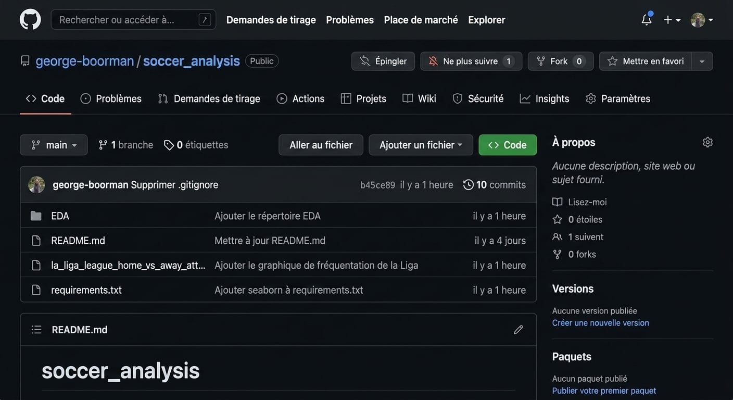The height and width of the screenshot is (400, 733).
Task: Open Explorer in top navigation
Action: pos(486,20)
